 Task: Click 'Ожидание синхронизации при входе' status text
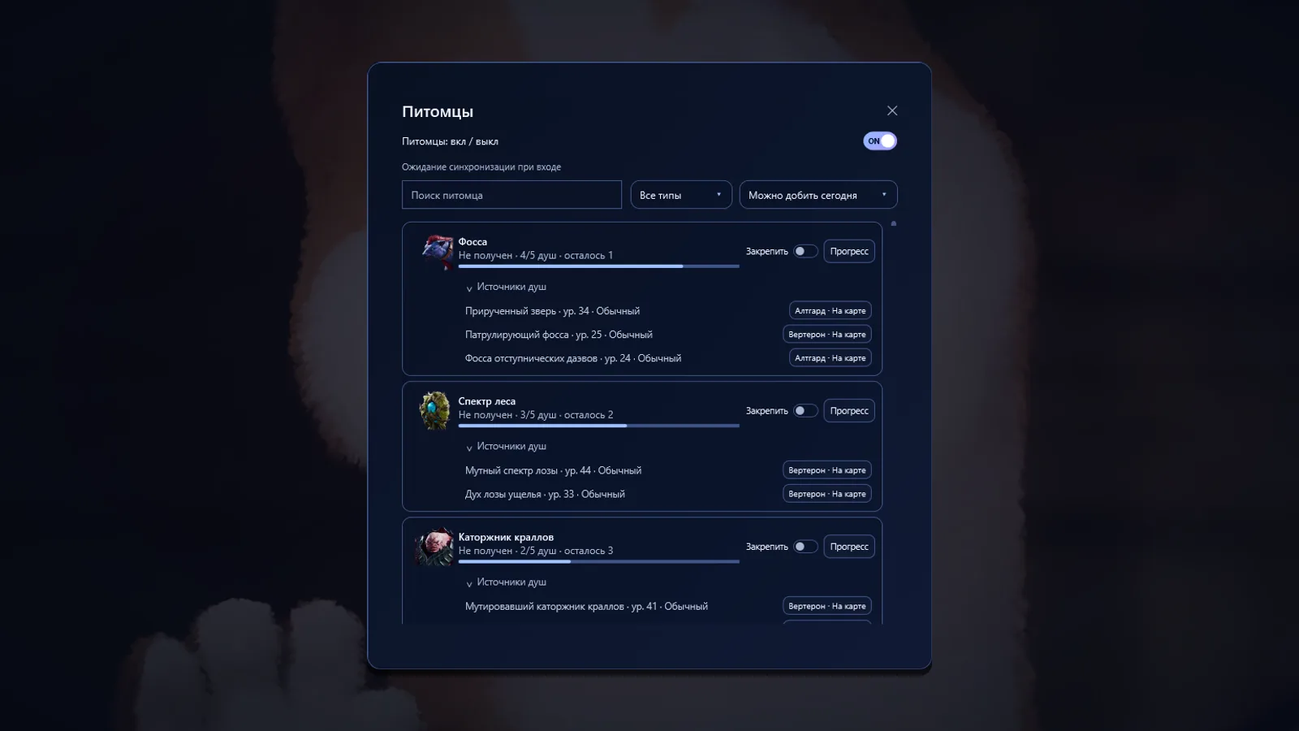point(481,167)
